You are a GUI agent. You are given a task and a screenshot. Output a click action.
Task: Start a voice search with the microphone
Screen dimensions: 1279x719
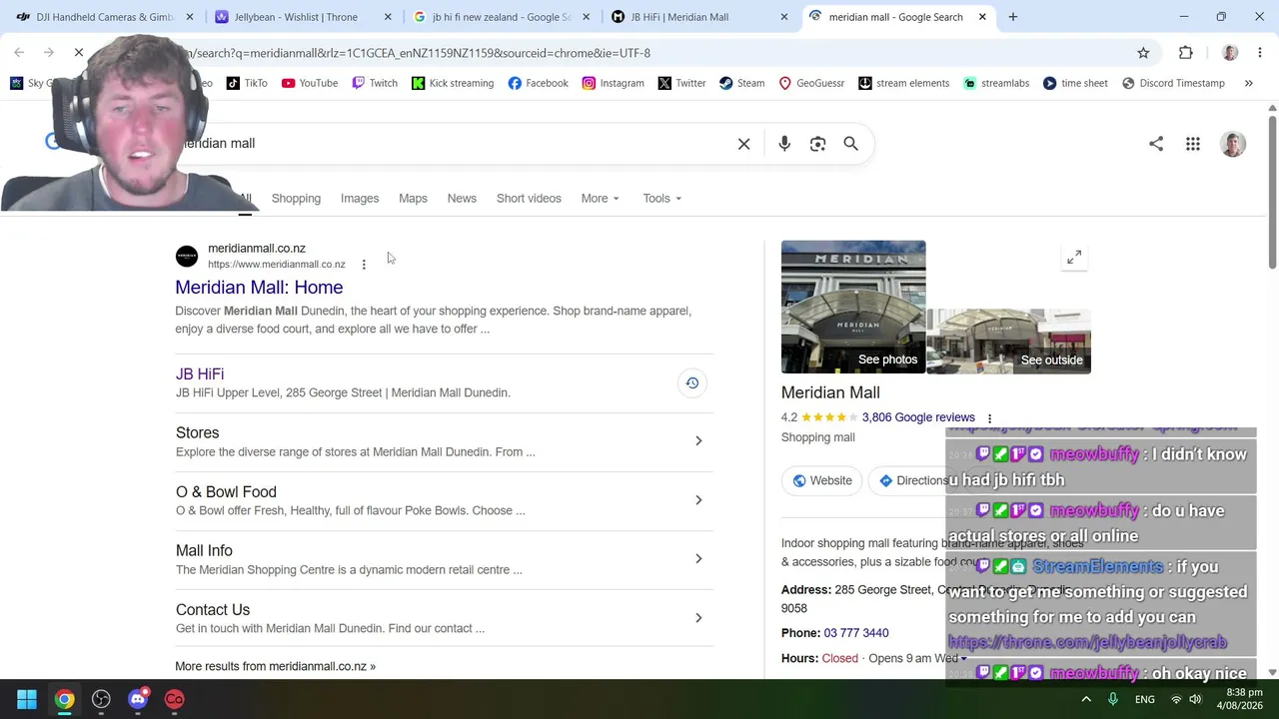[x=784, y=144]
